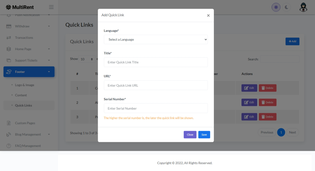This screenshot has height=171, width=315.
Task: Close the Add Quick Link modal with X
Action: click(x=208, y=16)
